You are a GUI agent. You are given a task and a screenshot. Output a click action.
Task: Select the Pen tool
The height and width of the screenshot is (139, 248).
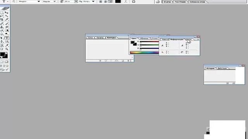(2, 41)
